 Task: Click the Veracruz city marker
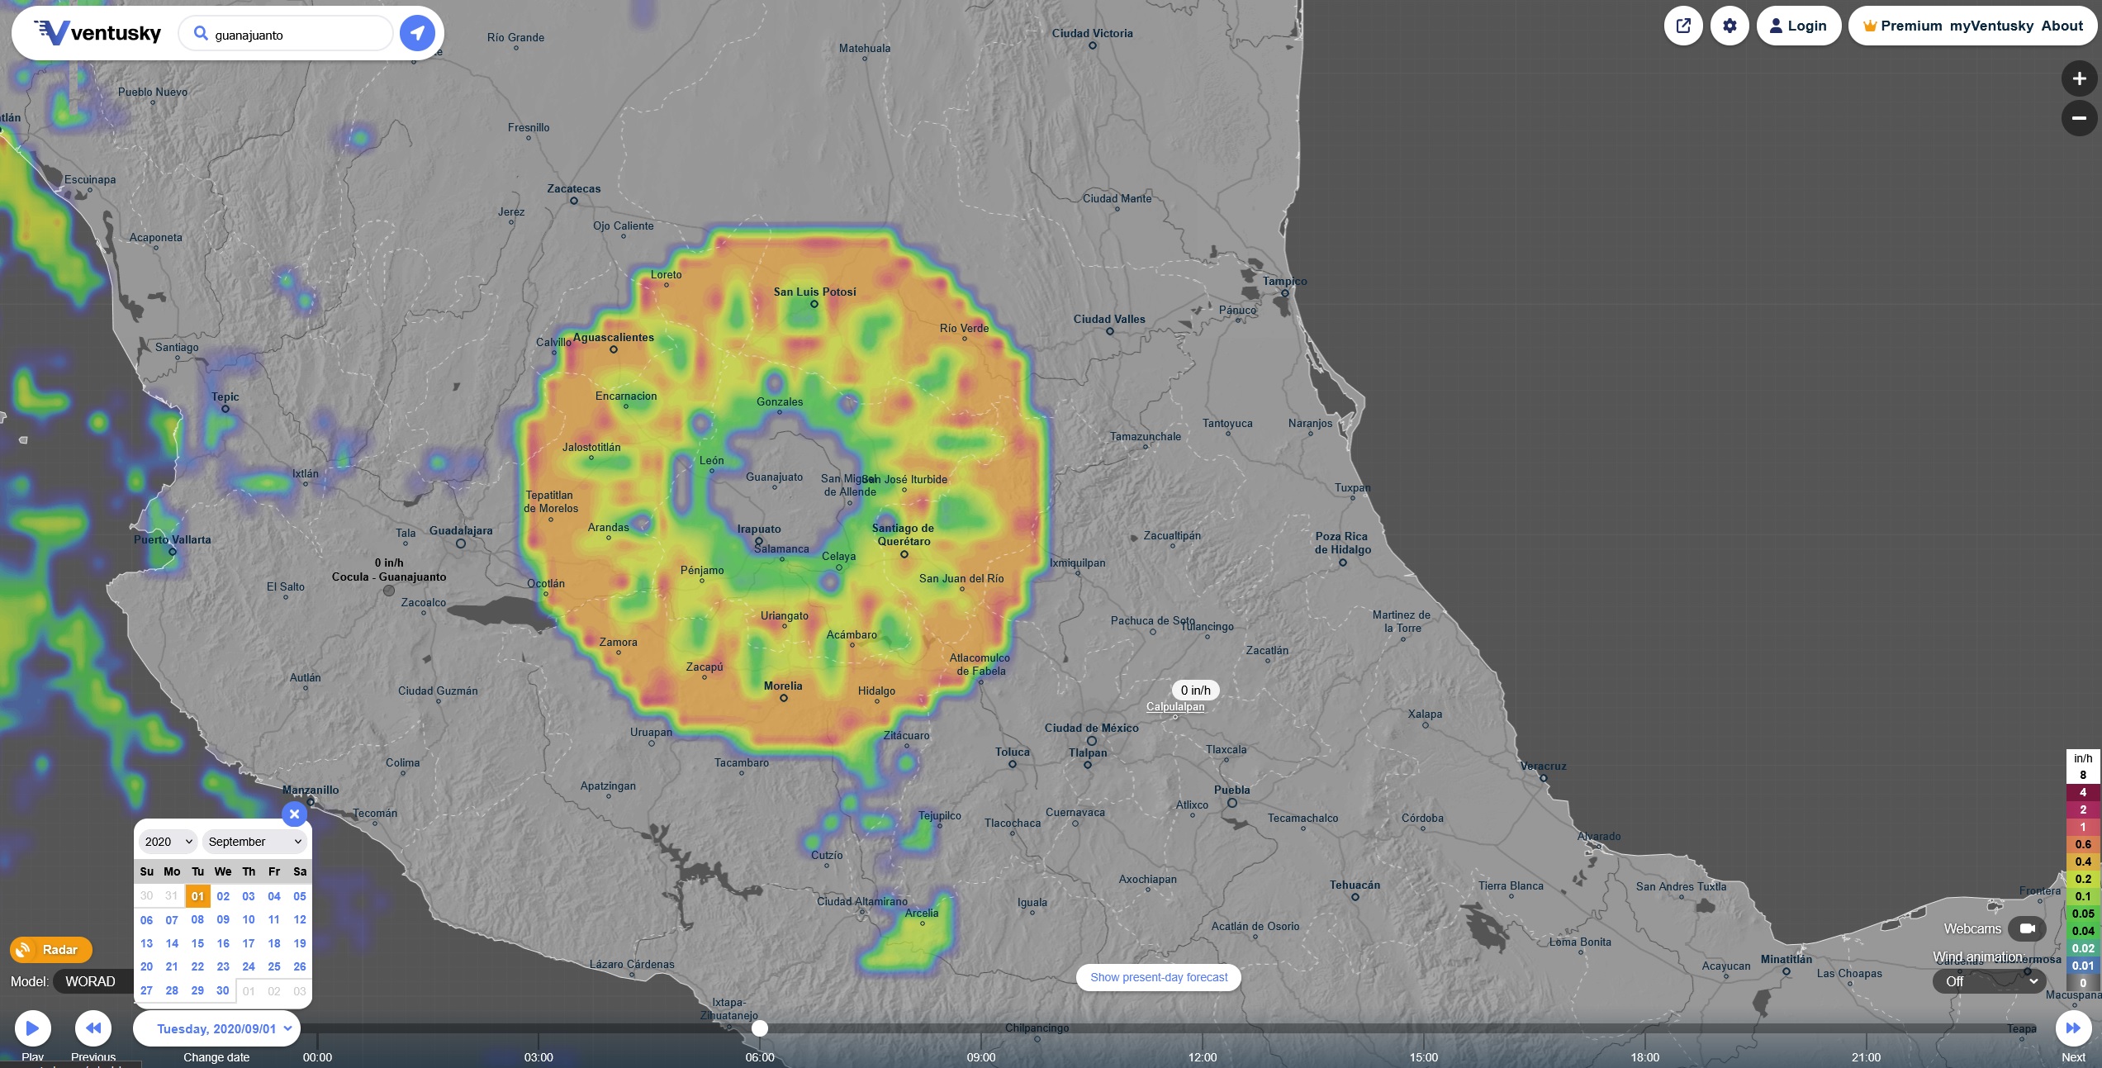click(1544, 778)
